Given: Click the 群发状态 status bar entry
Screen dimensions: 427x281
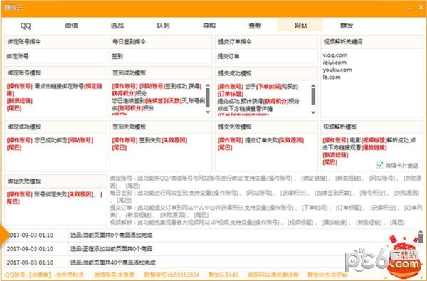Looking at the screenshot, I should [x=327, y=275].
